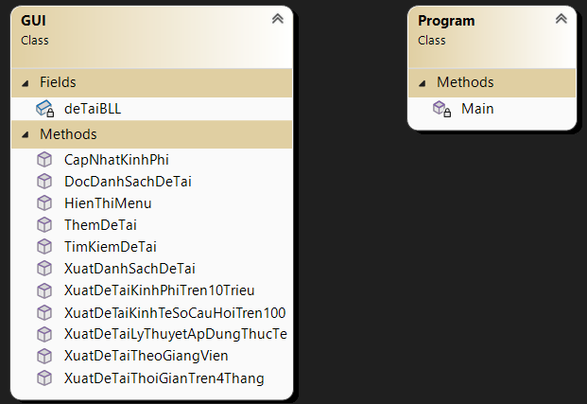The image size is (587, 404).
Task: Click the ThemDeTai method cube icon
Action: (44, 224)
